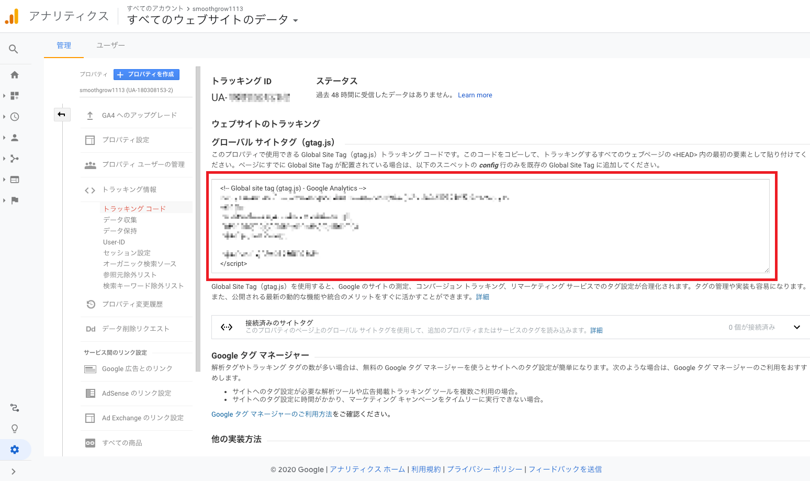Open Realtime clock icon in sidebar

point(15,117)
